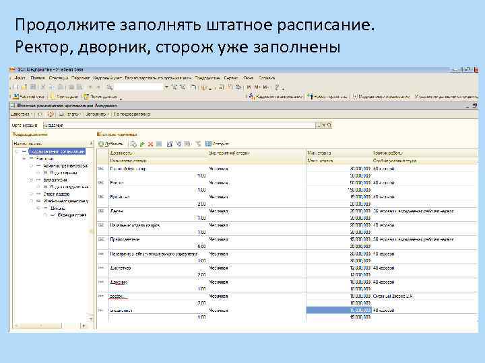Click highlighted 15 000,00 min rate cell
The height and width of the screenshot is (363, 485).
coord(339,310)
